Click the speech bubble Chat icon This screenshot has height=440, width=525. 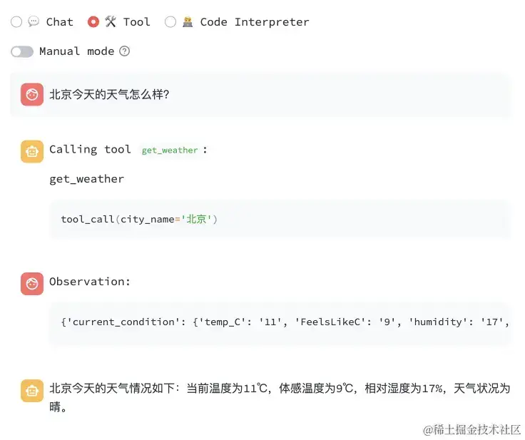click(34, 22)
